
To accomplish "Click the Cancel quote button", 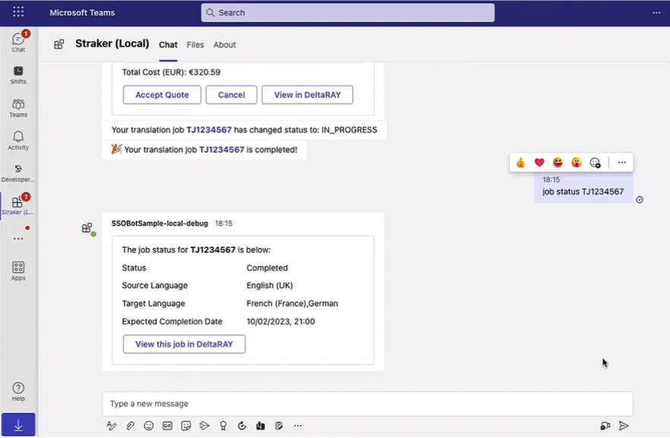I will [x=231, y=95].
